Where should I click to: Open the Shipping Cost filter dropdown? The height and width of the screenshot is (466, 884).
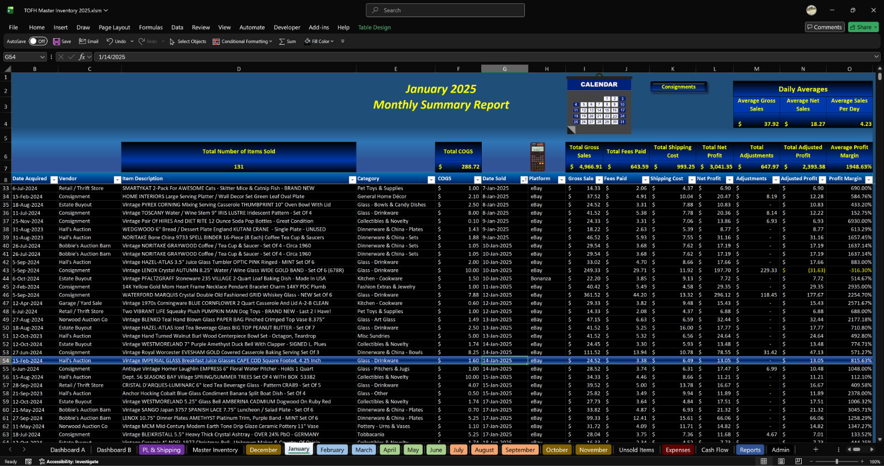692,180
